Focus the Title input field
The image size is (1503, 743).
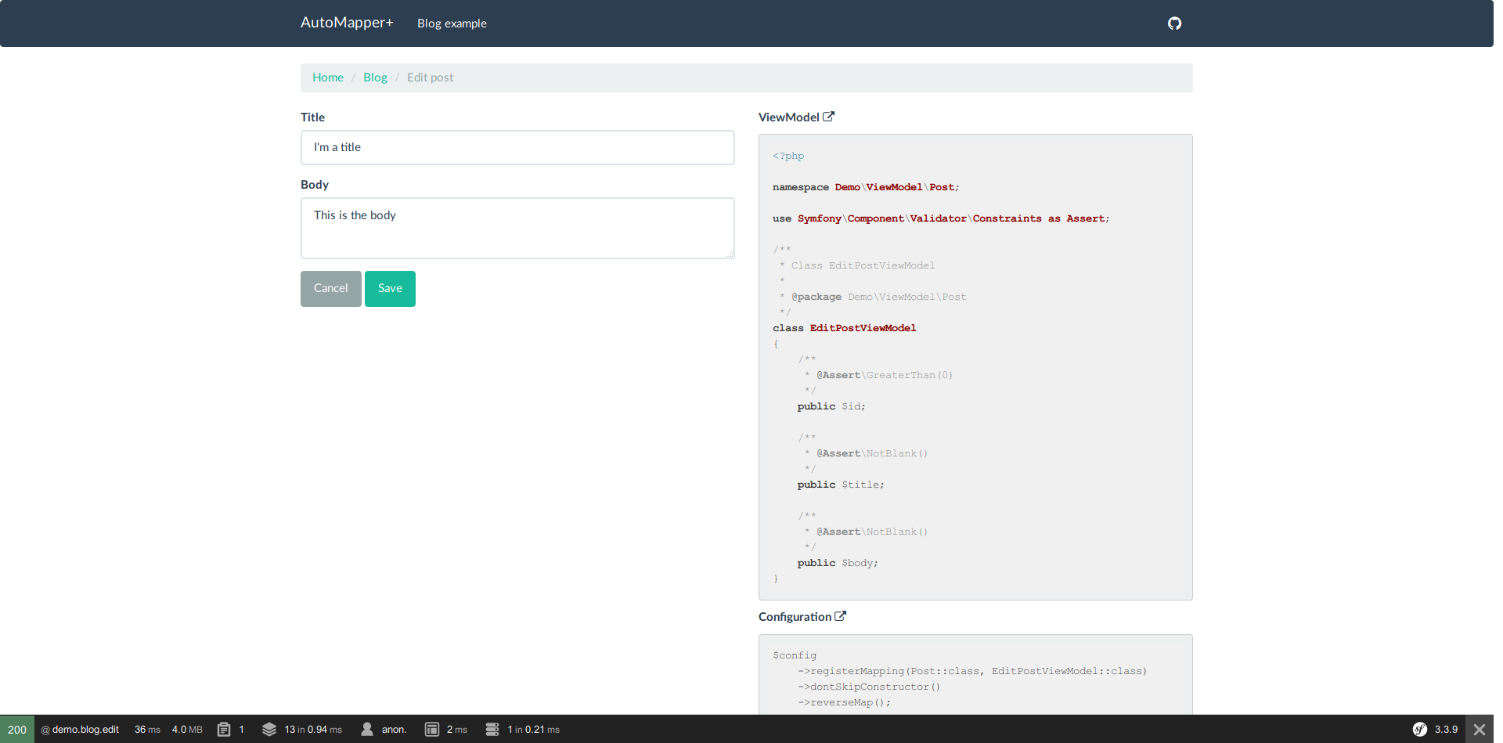[517, 147]
